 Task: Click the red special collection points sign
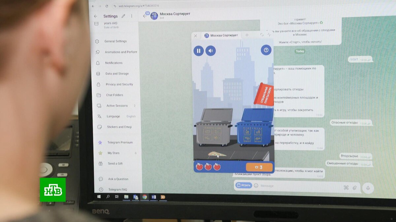[x=264, y=94]
